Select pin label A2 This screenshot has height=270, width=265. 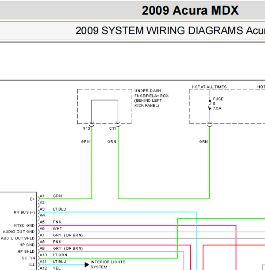(x=42, y=203)
